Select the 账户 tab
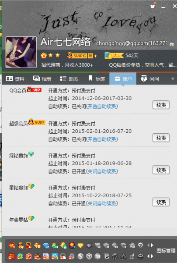This screenshot has width=177, height=263. (123, 78)
